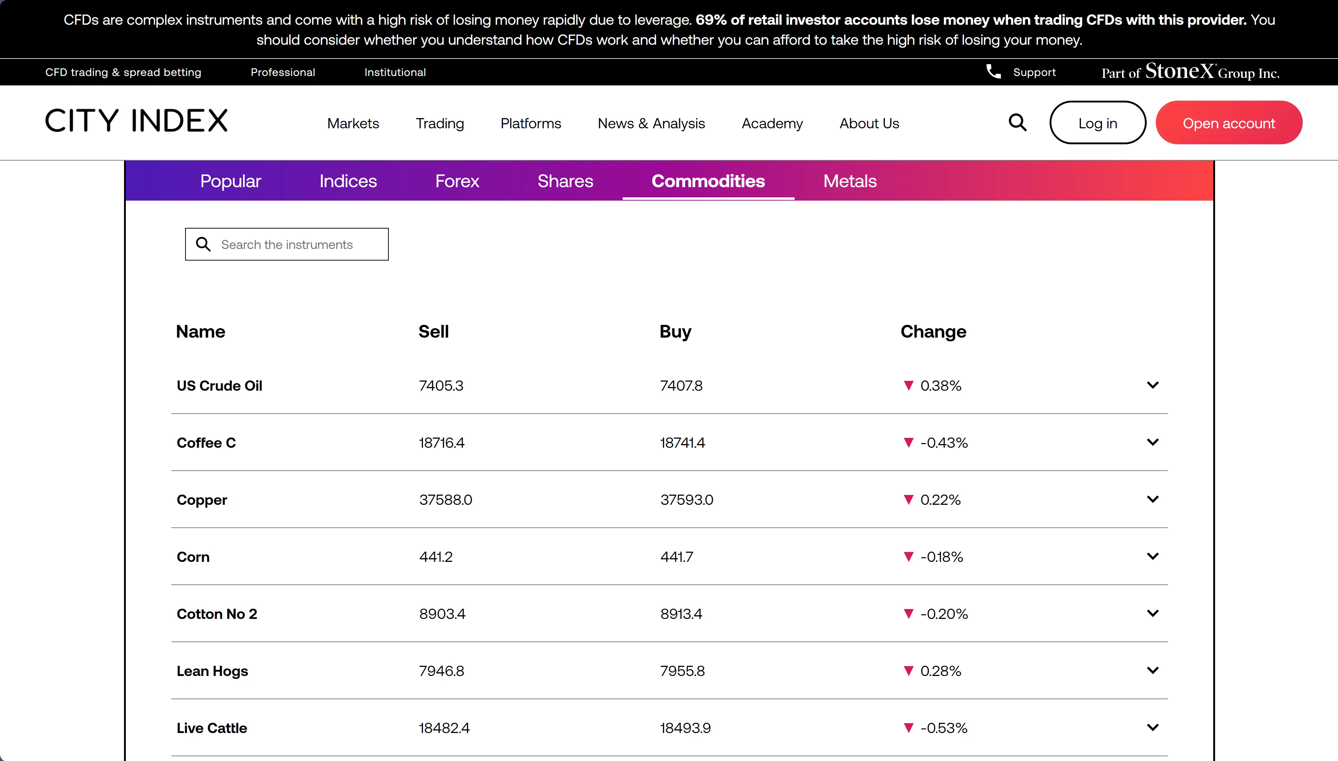Image resolution: width=1338 pixels, height=761 pixels.
Task: Click the Cotton No 2 red triangle indicator
Action: tap(908, 613)
